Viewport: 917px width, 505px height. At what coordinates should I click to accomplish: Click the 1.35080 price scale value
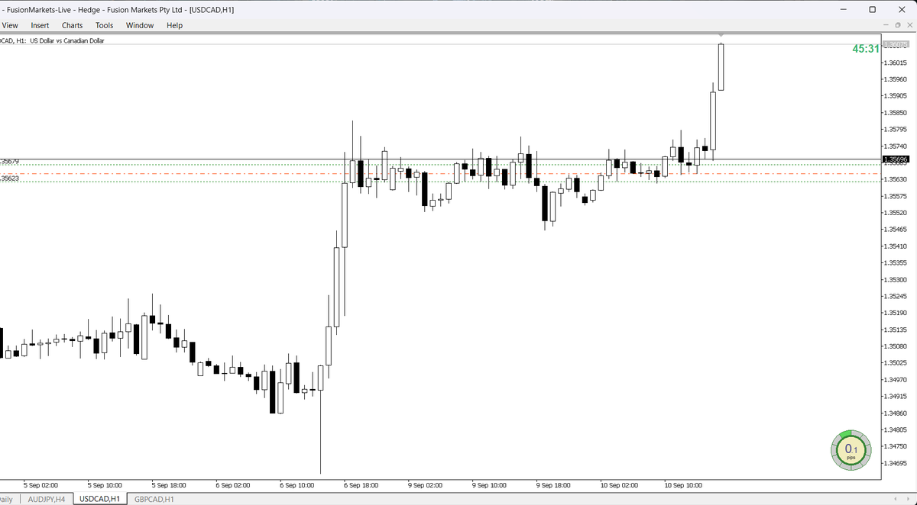coord(896,346)
